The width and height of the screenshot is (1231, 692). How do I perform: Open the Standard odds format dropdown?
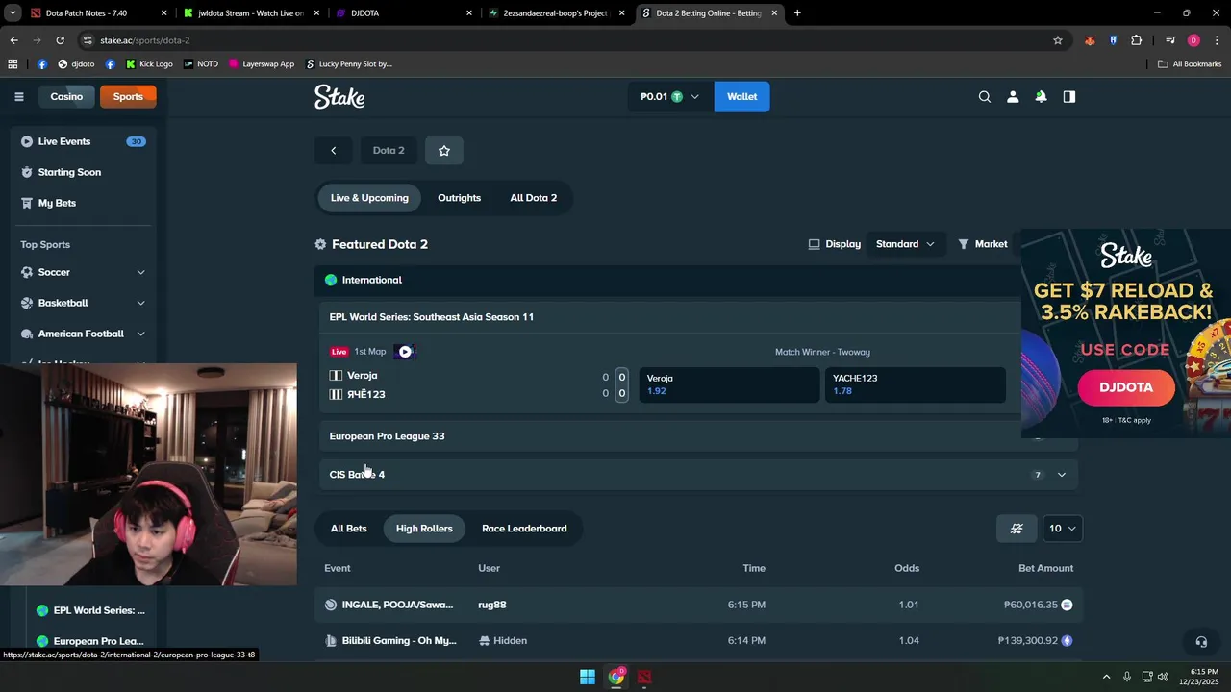click(904, 244)
